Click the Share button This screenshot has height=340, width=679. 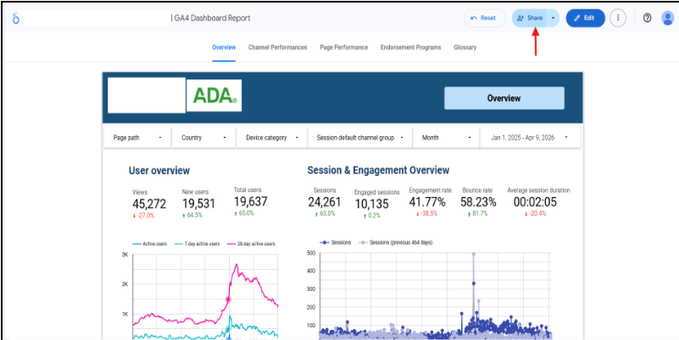529,18
